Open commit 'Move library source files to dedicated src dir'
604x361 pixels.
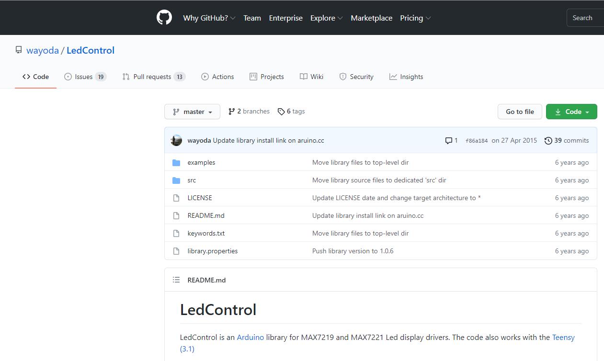click(379, 180)
